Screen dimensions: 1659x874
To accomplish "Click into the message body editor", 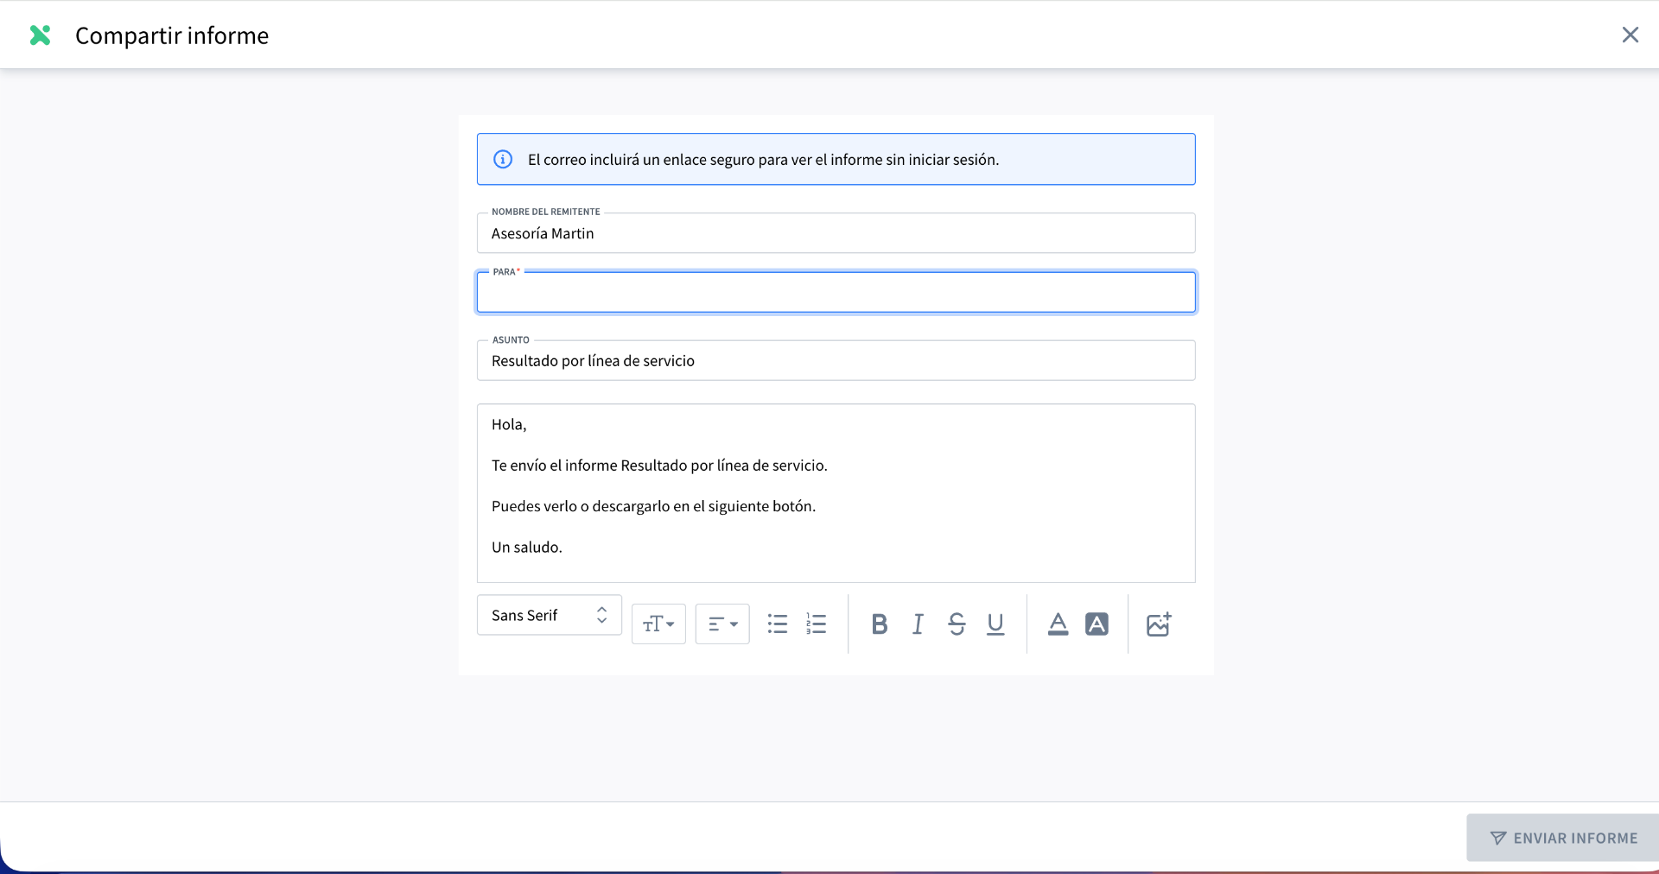I will [x=836, y=493].
